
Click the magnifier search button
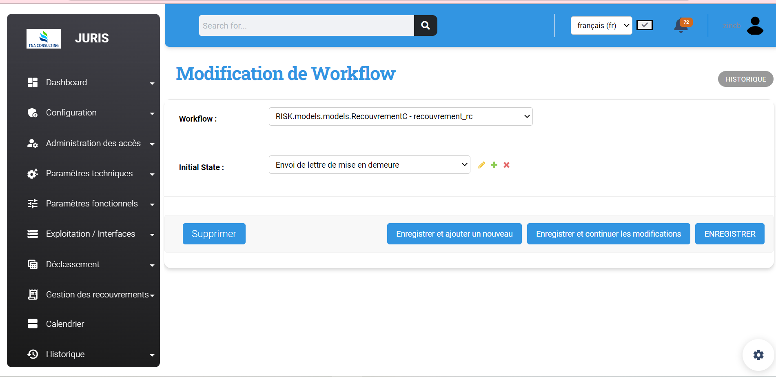point(426,26)
